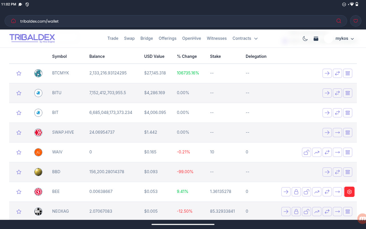
Task: Expand the Contracts dropdown menu
Action: pyautogui.click(x=245, y=38)
